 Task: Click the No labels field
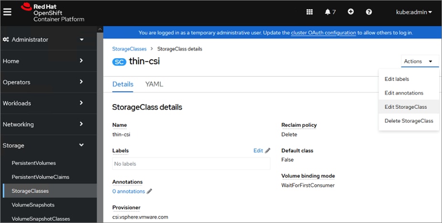point(191,164)
